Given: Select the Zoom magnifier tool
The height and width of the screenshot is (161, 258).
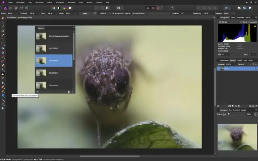Looking at the screenshot, I should 3,108.
